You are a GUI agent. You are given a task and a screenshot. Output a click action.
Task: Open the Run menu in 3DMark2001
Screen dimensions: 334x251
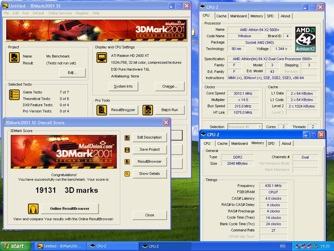point(25,13)
